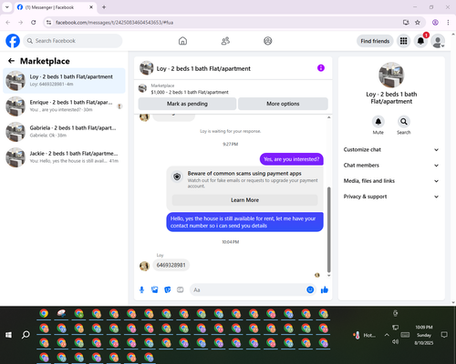Click the bookmark star in address bar
This screenshot has height=364, width=456.
point(418,23)
